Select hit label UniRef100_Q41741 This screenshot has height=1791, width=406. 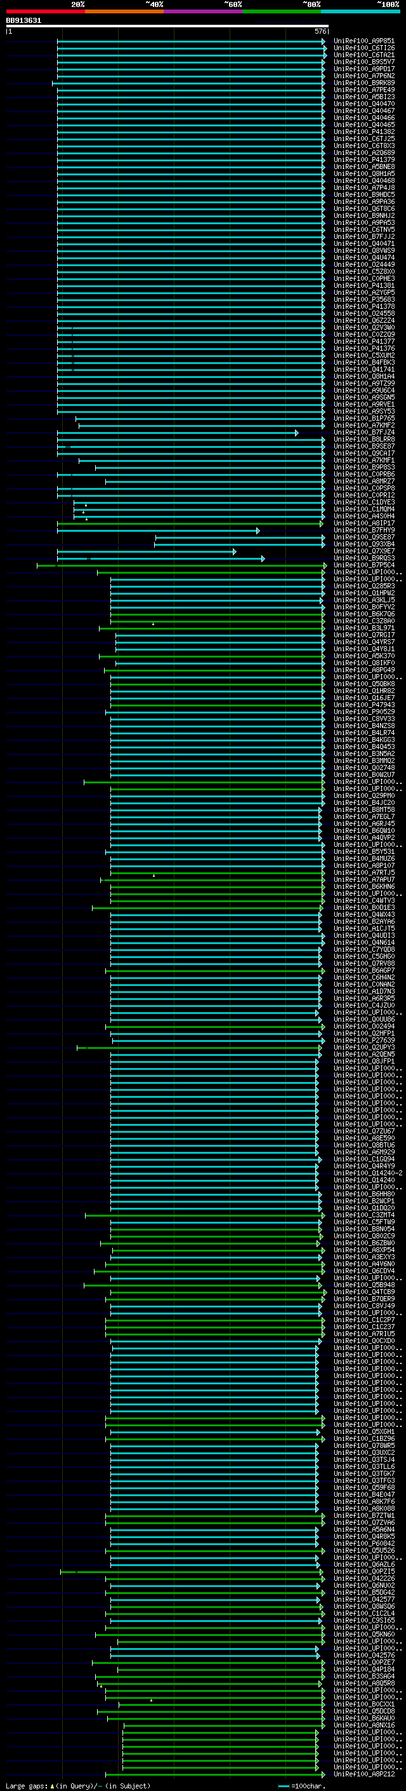pos(363,369)
